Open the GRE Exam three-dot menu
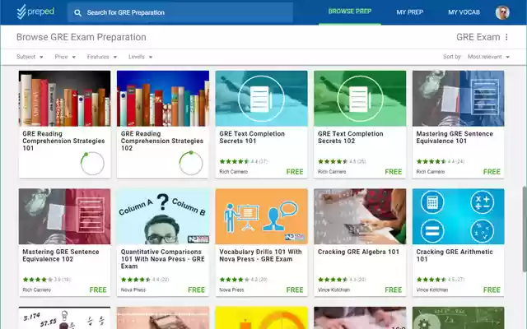Viewport: 527px width, 329px height. [506, 37]
